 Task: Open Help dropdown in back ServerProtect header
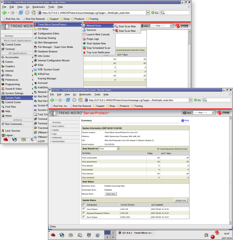(171, 26)
